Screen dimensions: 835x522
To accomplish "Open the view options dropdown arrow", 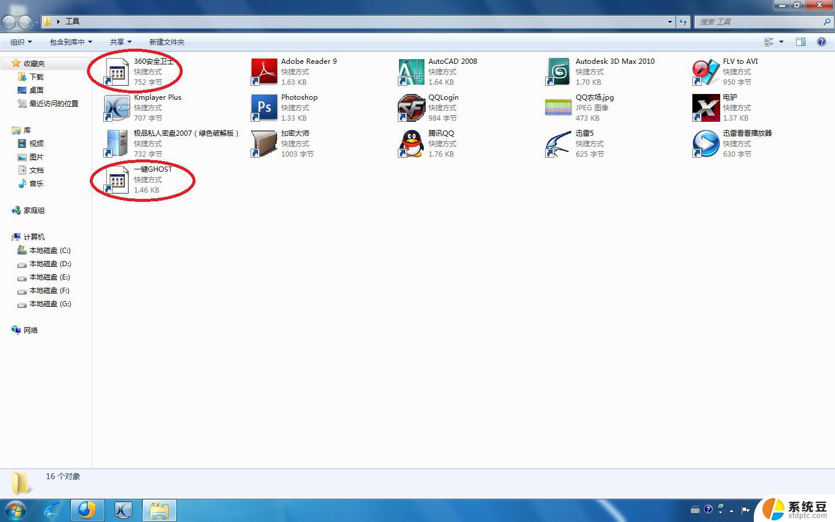I will tap(781, 42).
